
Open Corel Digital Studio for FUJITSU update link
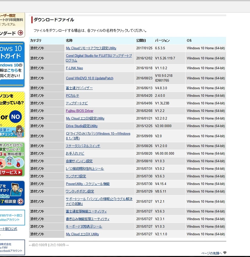click(x=99, y=58)
